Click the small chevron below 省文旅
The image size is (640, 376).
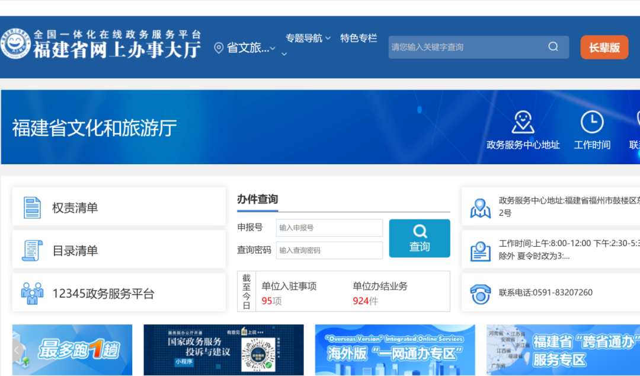pyautogui.click(x=284, y=54)
